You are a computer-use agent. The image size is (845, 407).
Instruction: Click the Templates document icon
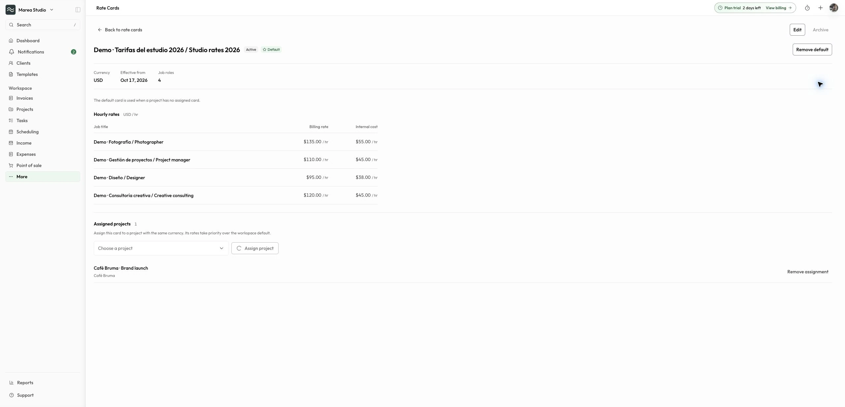point(11,74)
